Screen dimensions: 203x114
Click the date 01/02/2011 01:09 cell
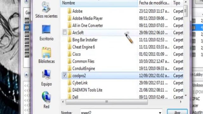(x=153, y=54)
